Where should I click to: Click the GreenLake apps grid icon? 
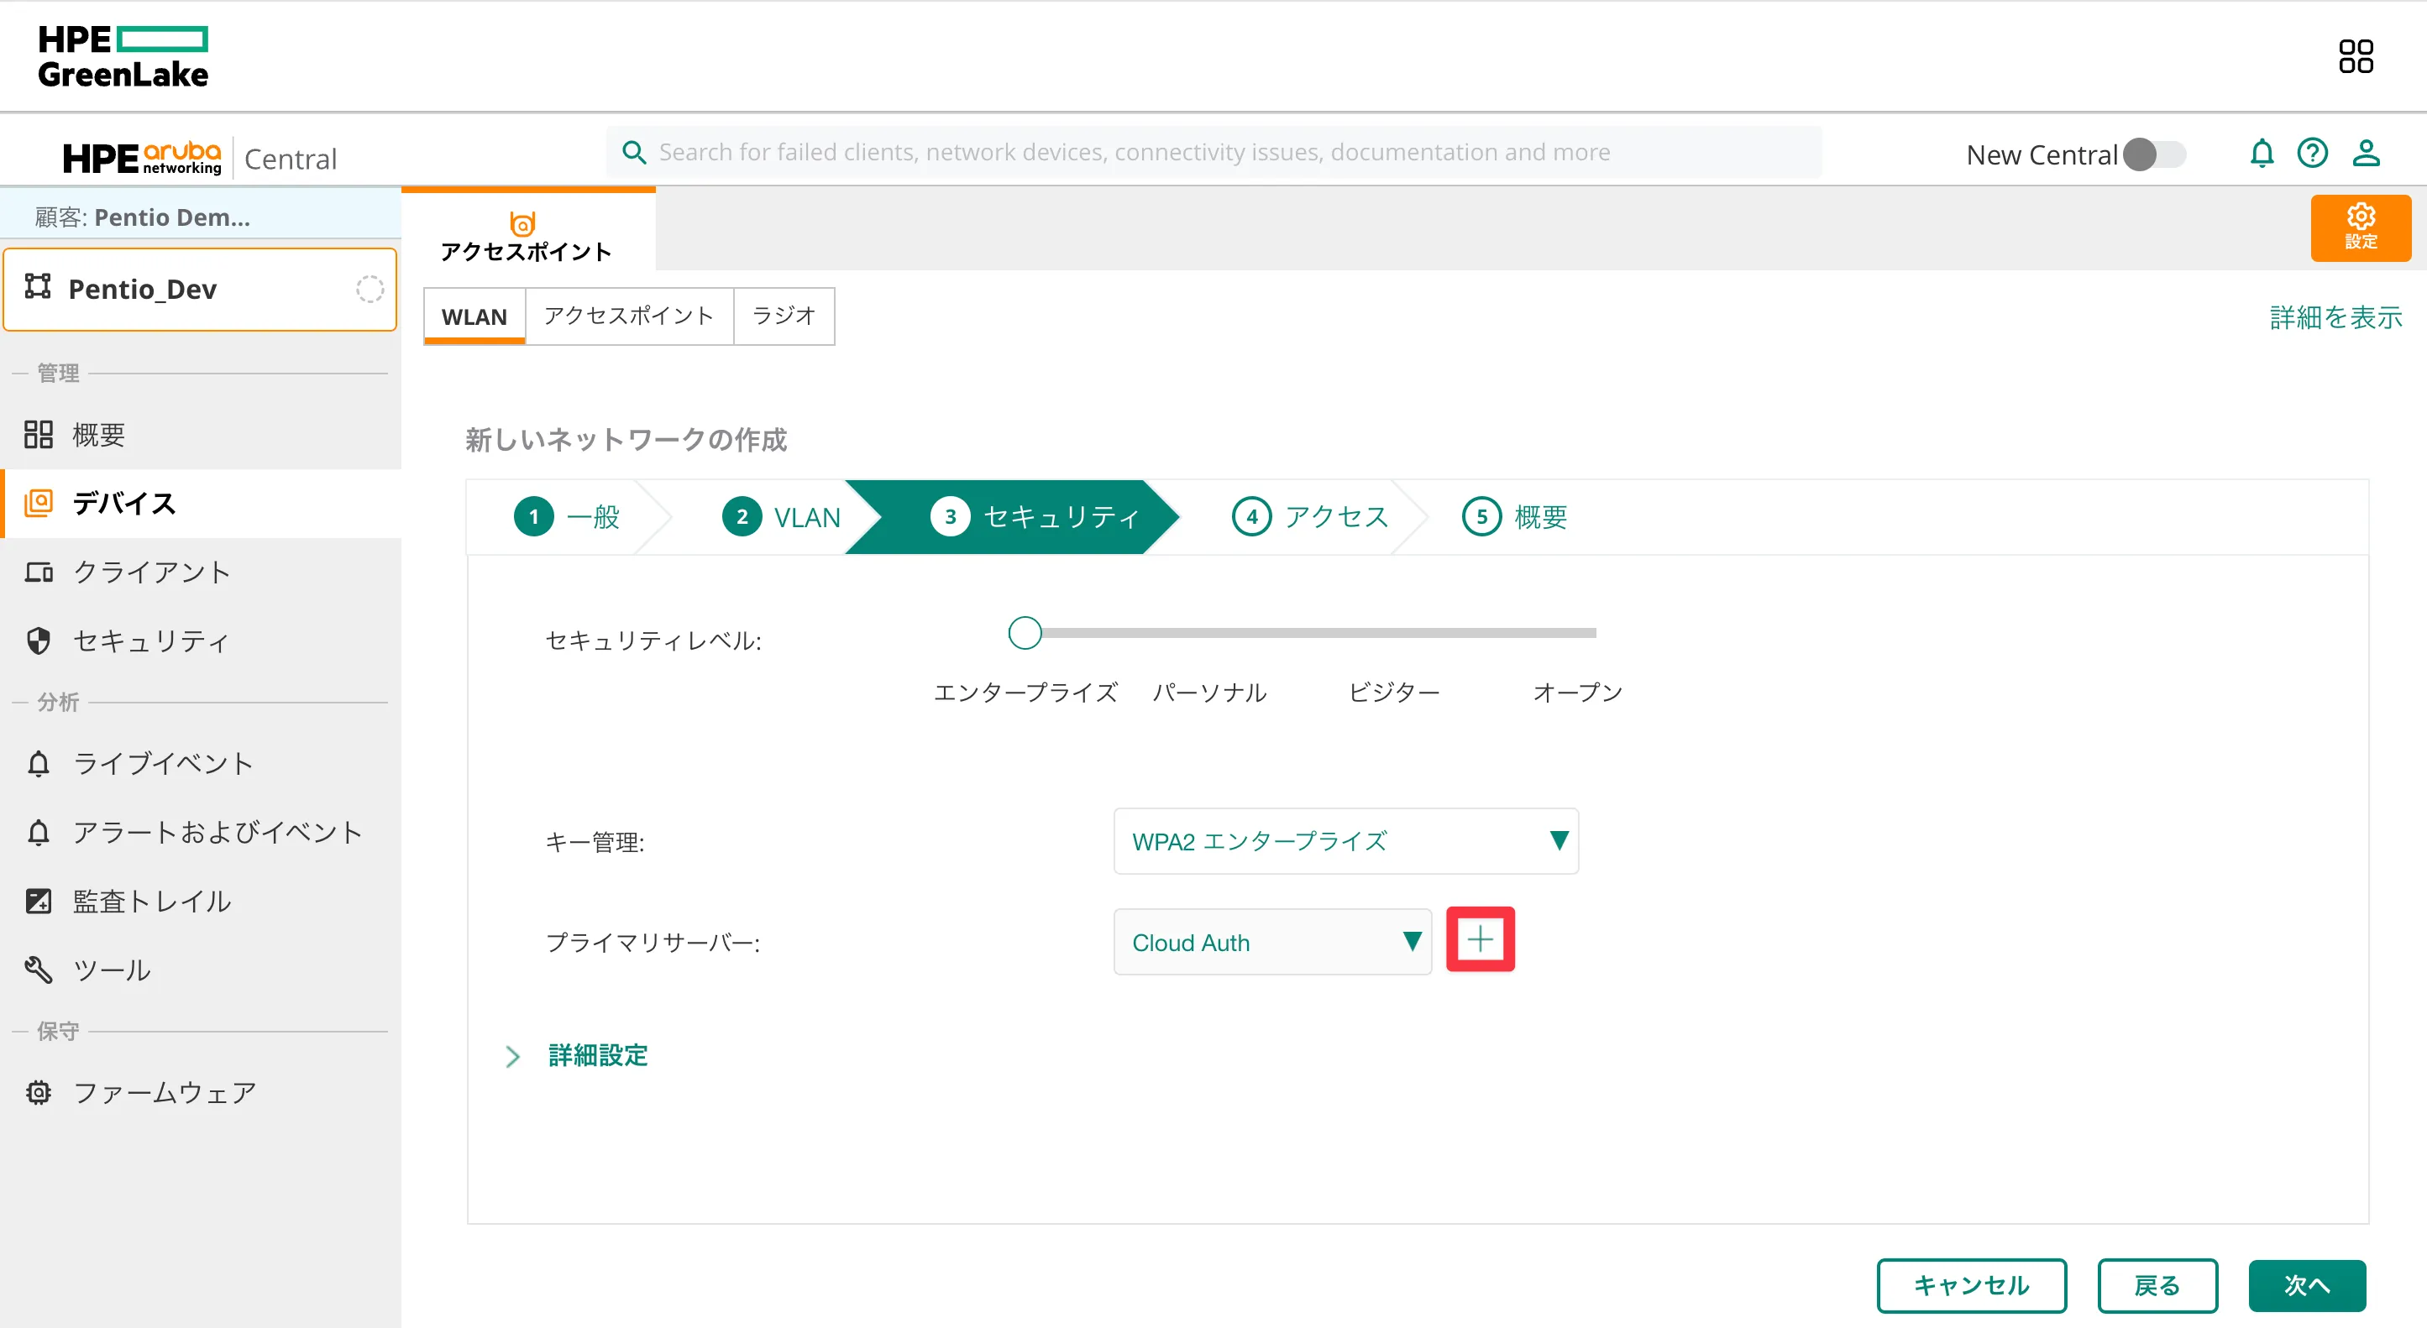pyautogui.click(x=2358, y=56)
